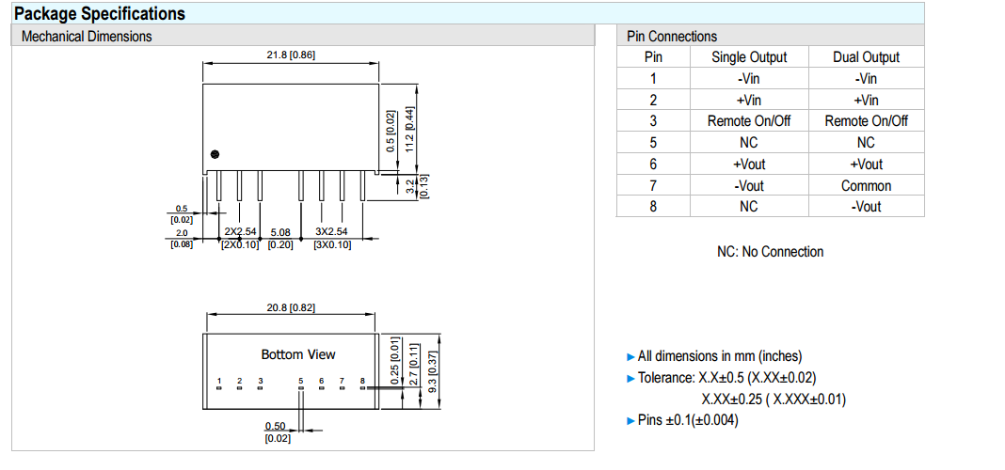Select Remote On/Off in Single Output column
This screenshot has width=1005, height=470.
point(748,121)
